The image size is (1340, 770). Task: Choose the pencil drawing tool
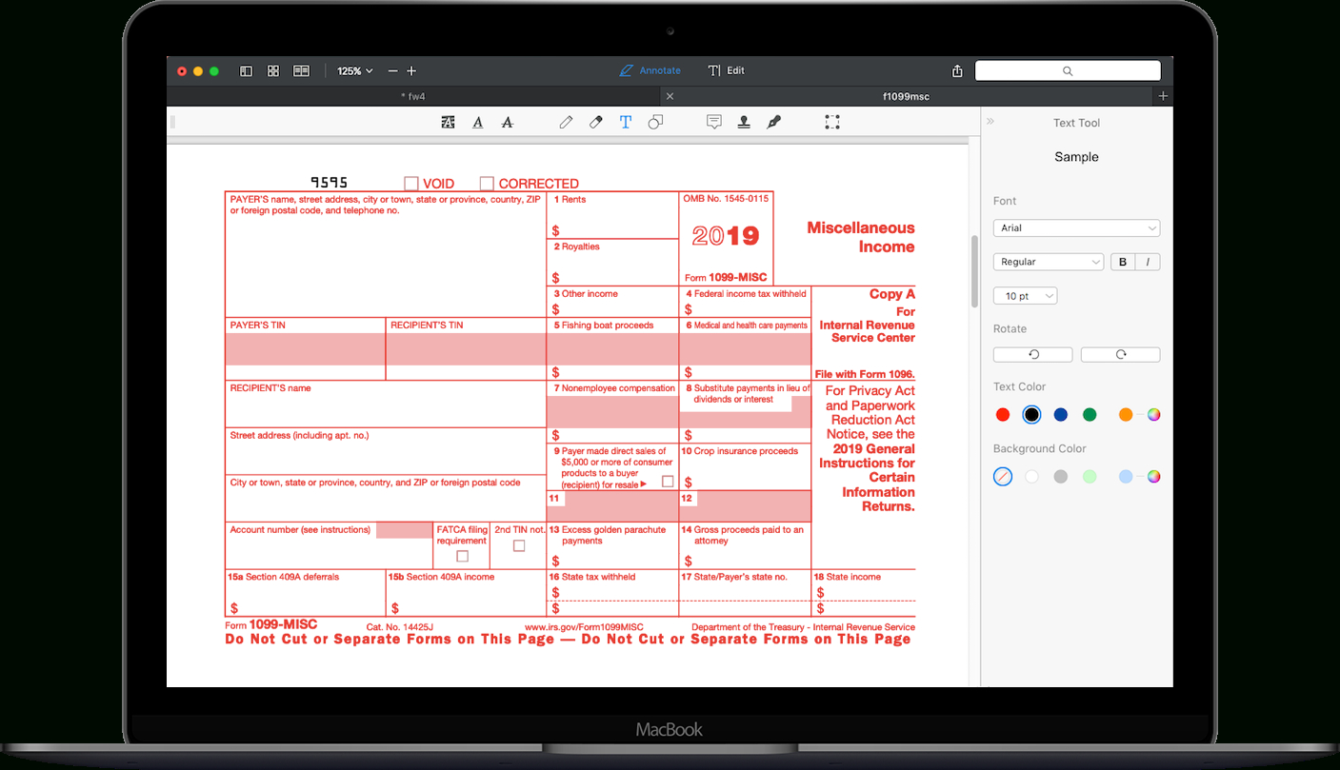566,122
